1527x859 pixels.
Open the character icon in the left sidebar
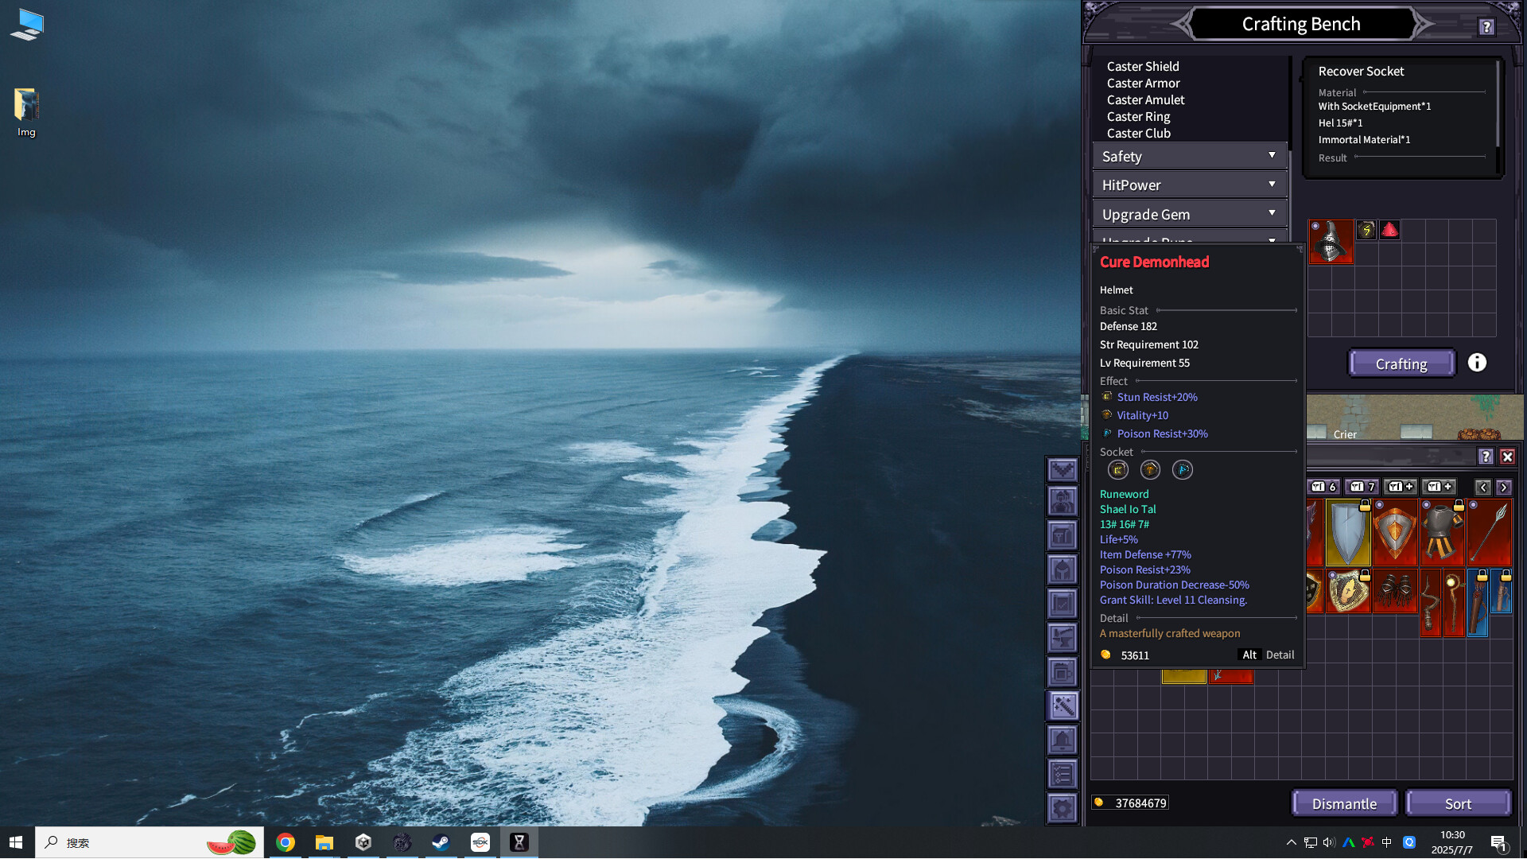(x=1063, y=501)
